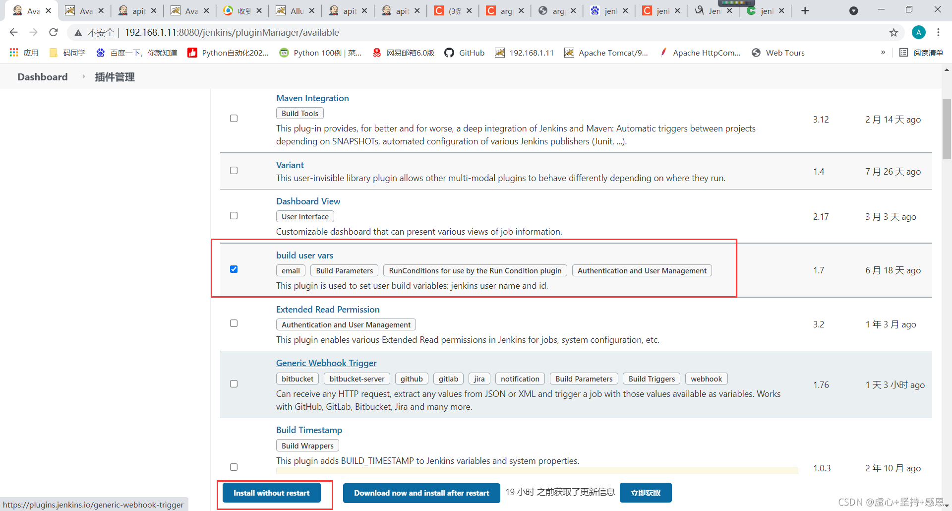Click the 立即获取 button

[646, 493]
